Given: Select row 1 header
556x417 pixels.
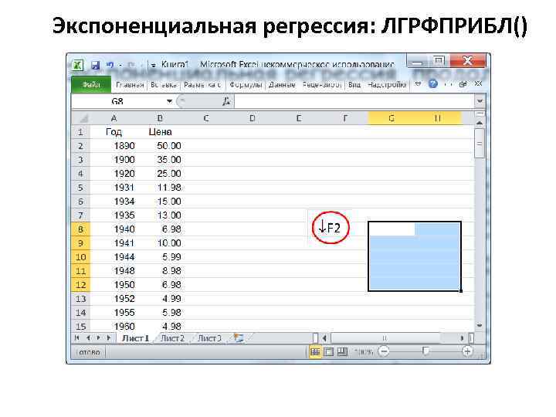Looking at the screenshot, I should (80, 132).
